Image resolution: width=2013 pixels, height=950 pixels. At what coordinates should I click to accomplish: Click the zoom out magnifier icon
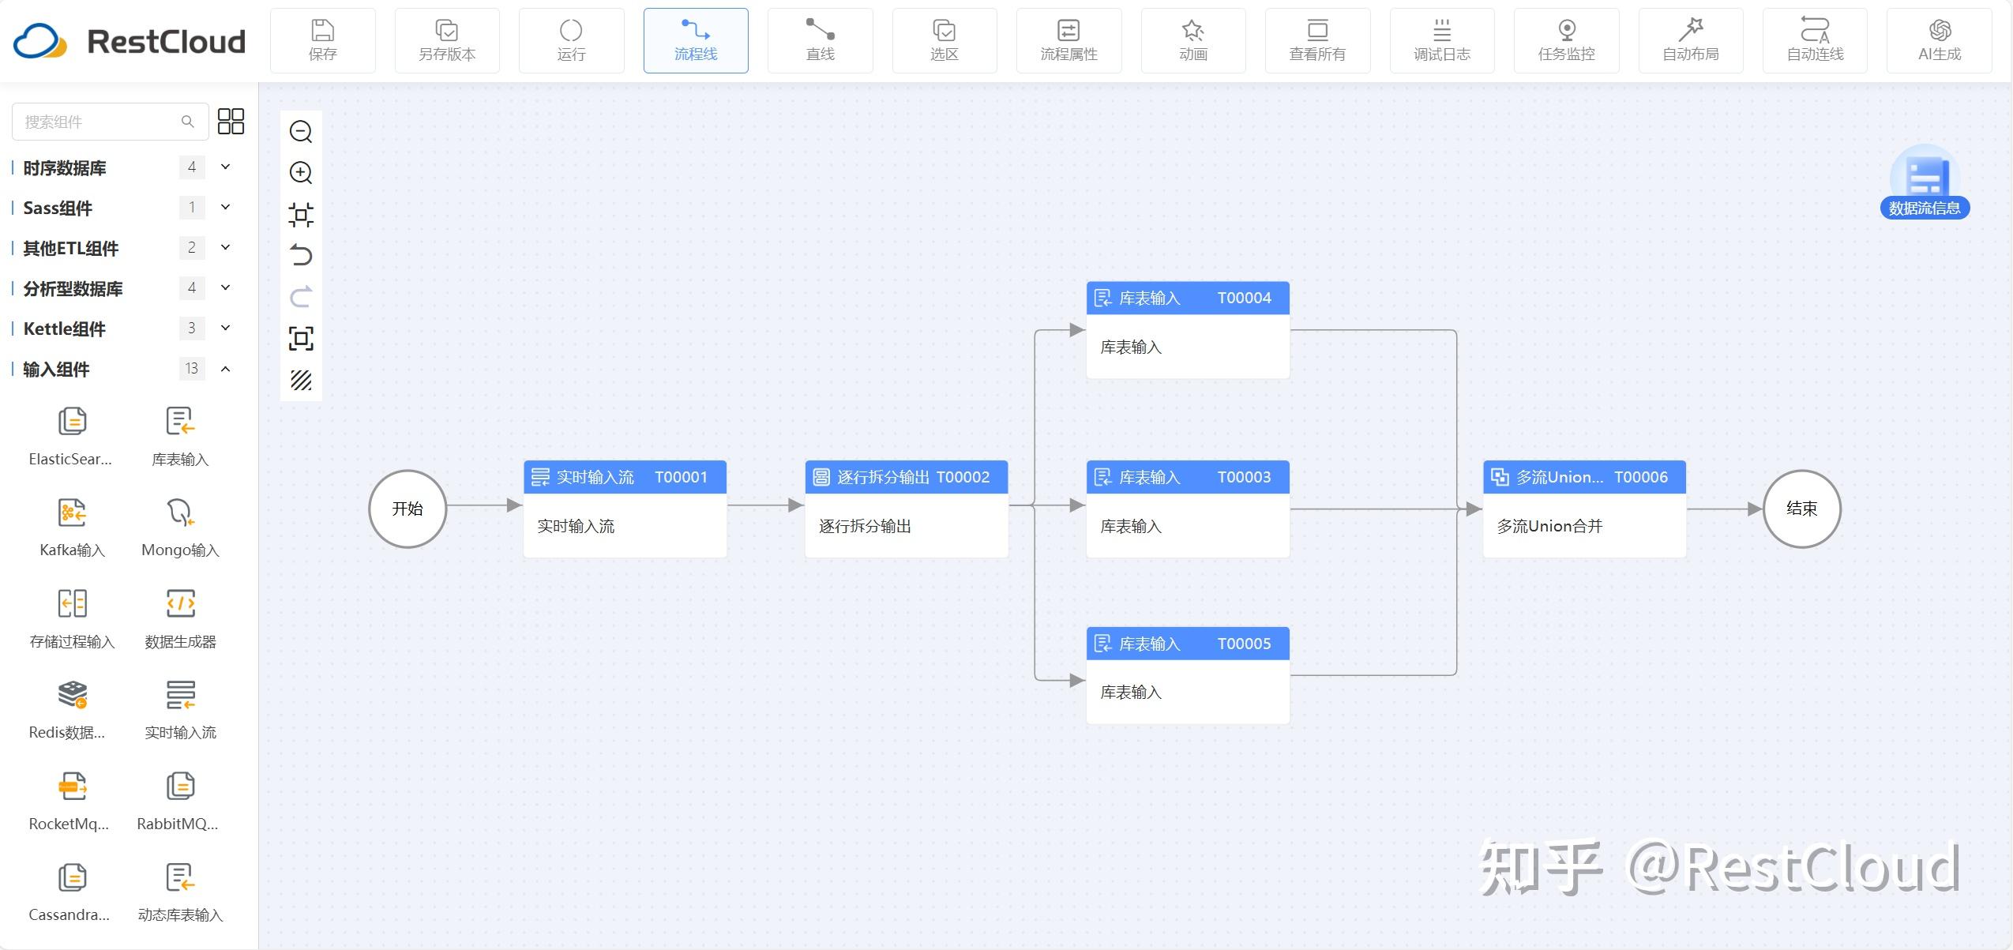pos(301,132)
